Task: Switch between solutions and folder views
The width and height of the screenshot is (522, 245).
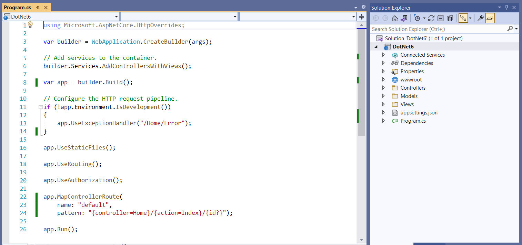Action: [x=404, y=18]
